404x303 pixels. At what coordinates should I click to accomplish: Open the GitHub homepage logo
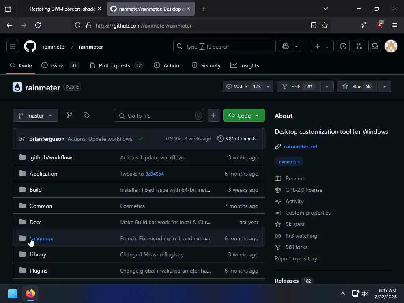[30, 47]
